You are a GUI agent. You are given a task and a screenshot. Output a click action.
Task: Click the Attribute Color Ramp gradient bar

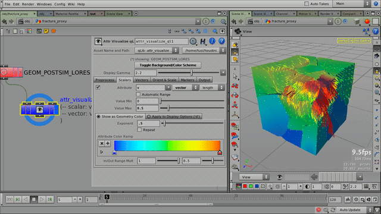[x=167, y=145]
